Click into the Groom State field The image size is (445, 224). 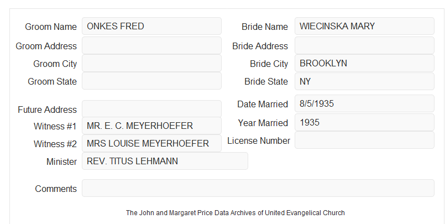151,81
